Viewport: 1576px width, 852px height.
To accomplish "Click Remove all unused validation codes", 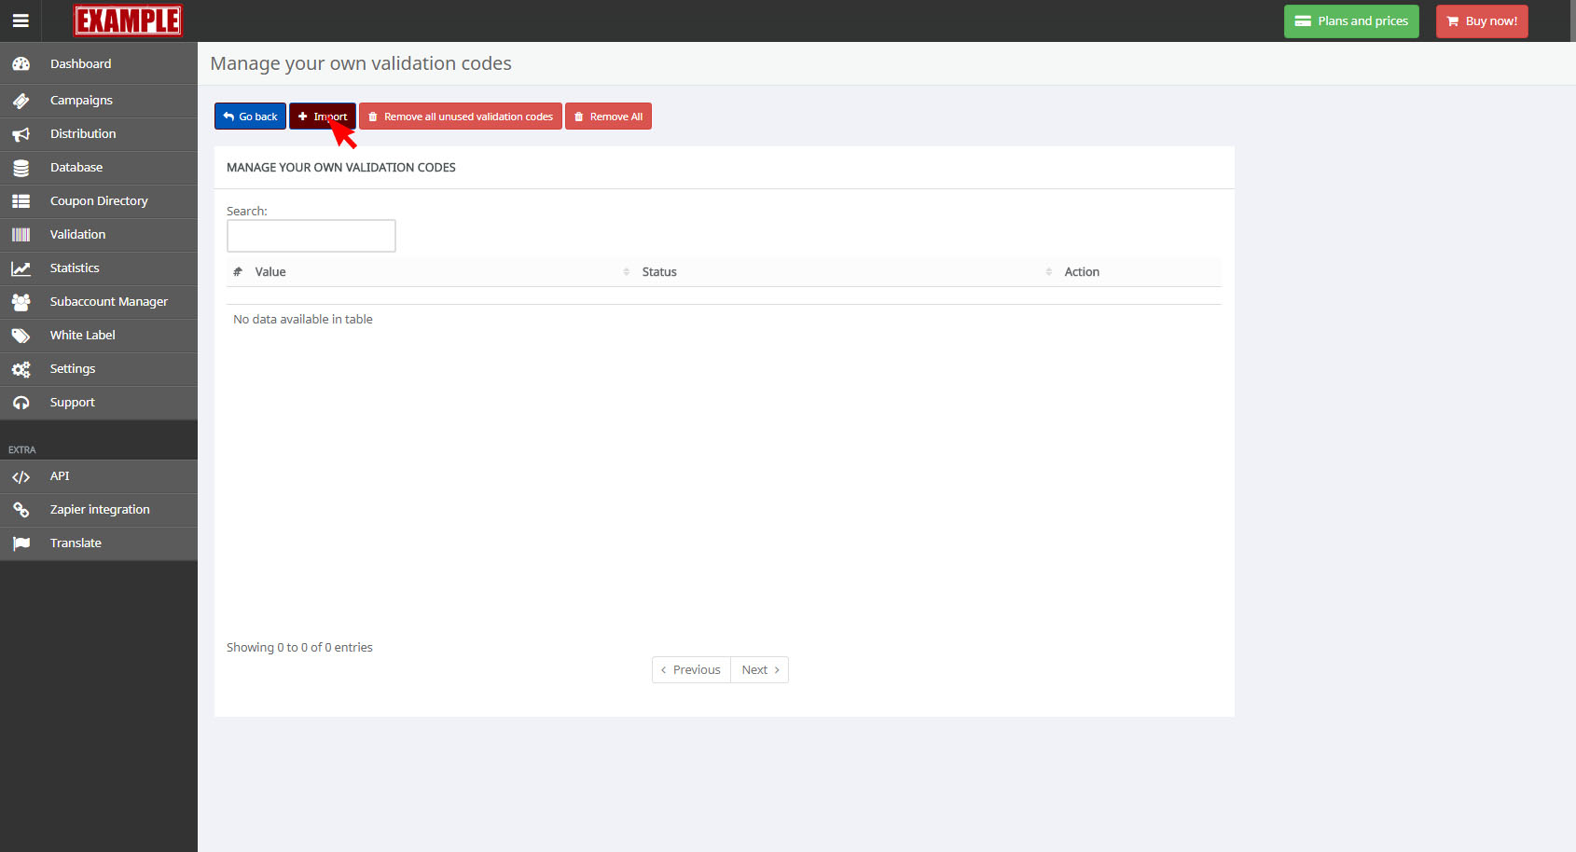I will pos(461,117).
